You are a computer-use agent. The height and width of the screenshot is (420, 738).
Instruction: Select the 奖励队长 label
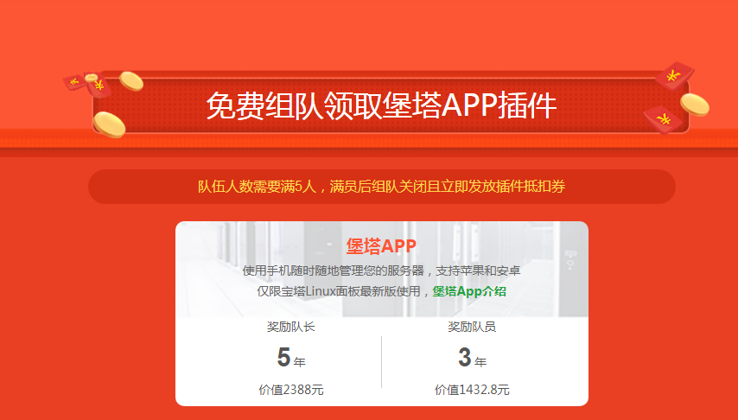click(x=290, y=328)
